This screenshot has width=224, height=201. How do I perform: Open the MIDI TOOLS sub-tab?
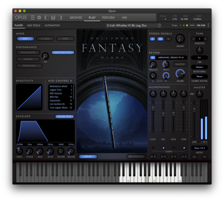coord(34,25)
